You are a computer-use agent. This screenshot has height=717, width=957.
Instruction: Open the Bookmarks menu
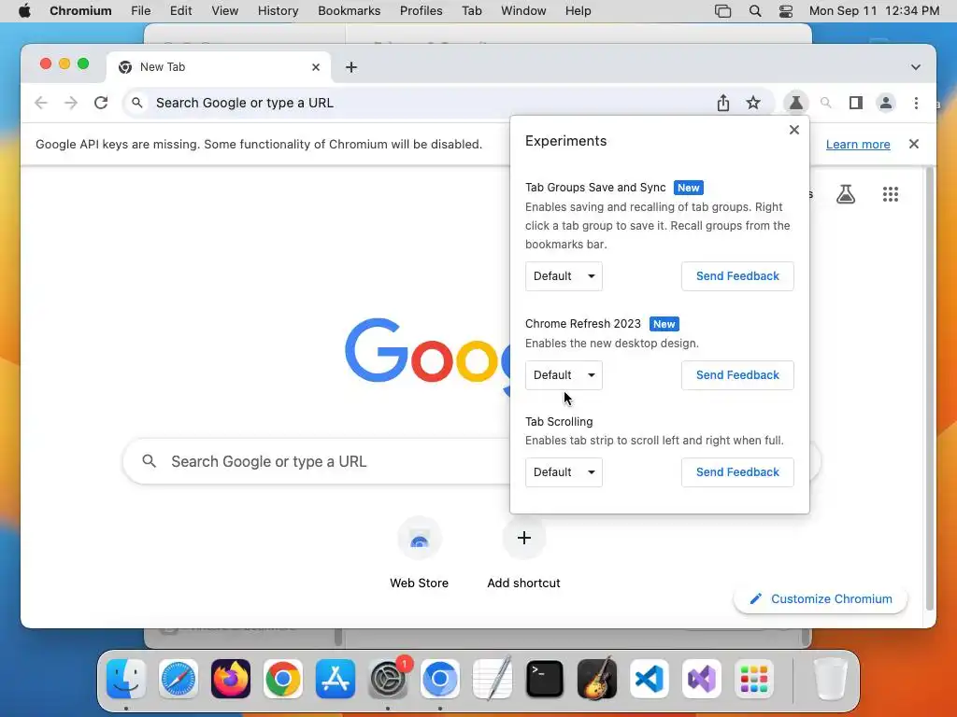pos(350,11)
